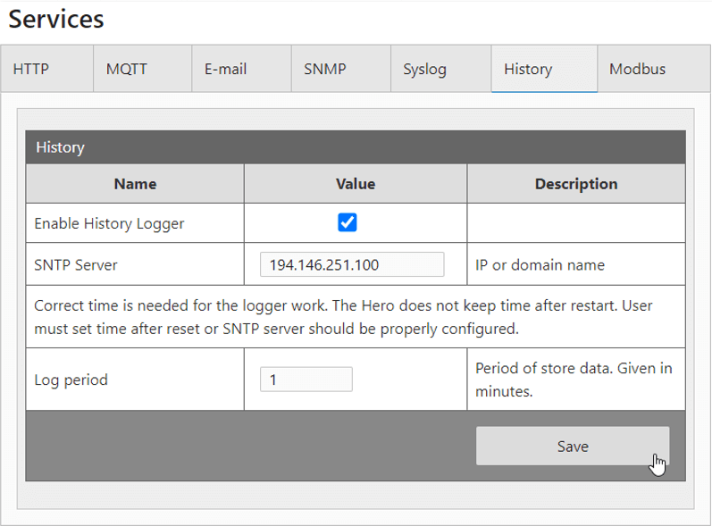The image size is (712, 526).
Task: Click the Description column header
Action: [x=575, y=184]
